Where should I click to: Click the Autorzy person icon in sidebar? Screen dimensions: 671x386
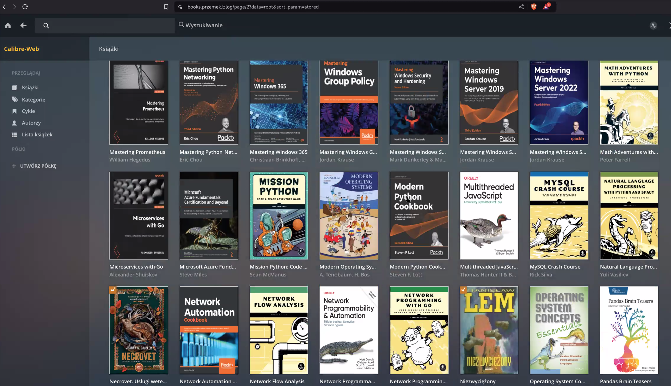14,123
